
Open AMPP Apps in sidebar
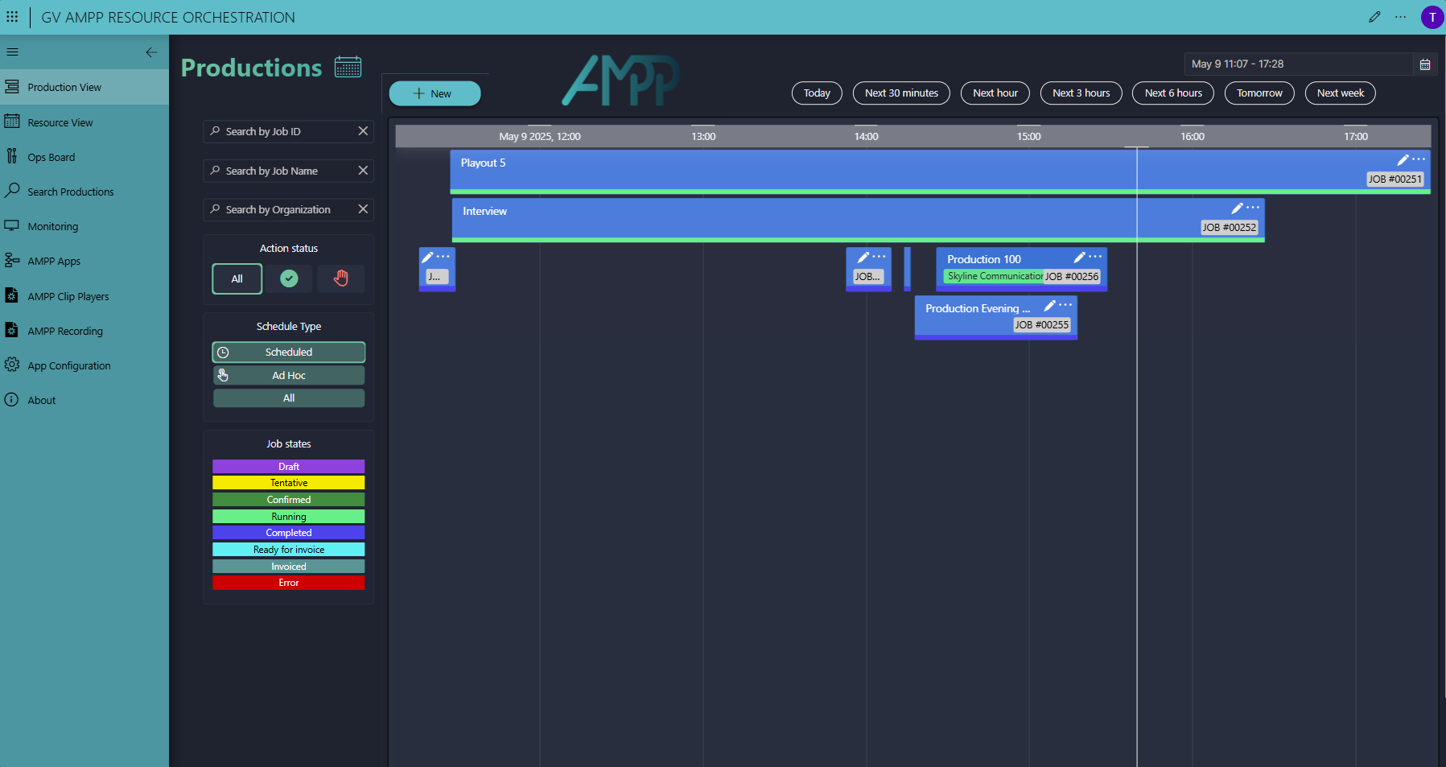pos(84,261)
